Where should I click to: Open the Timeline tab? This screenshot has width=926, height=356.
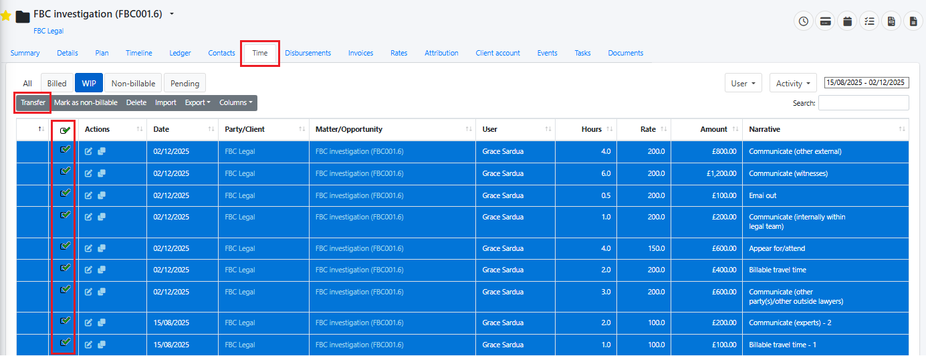click(x=139, y=53)
